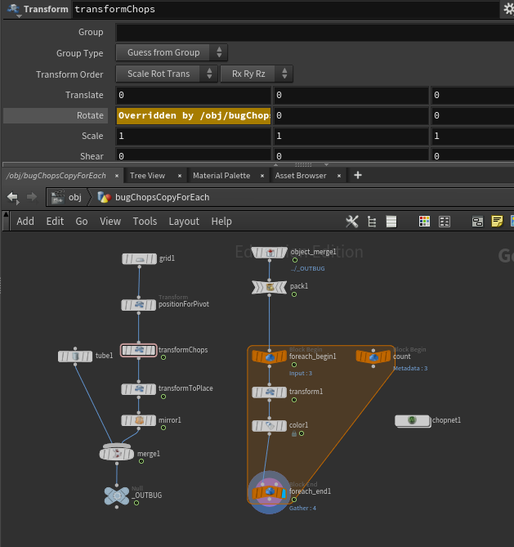This screenshot has width=514, height=547.
Task: Expand the Rx Ry Rz rotation order dropdown
Action: (257, 74)
